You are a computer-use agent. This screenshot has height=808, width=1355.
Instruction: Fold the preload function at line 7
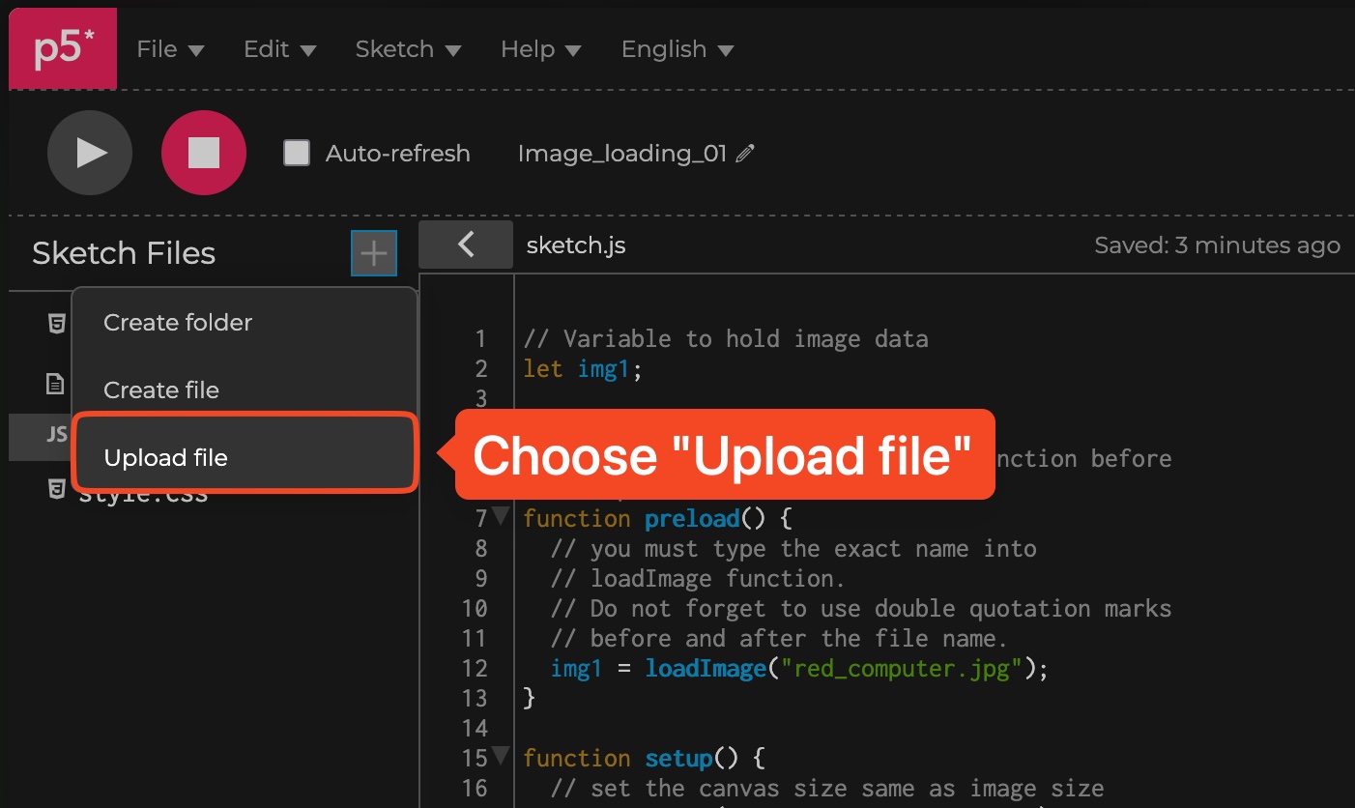501,516
